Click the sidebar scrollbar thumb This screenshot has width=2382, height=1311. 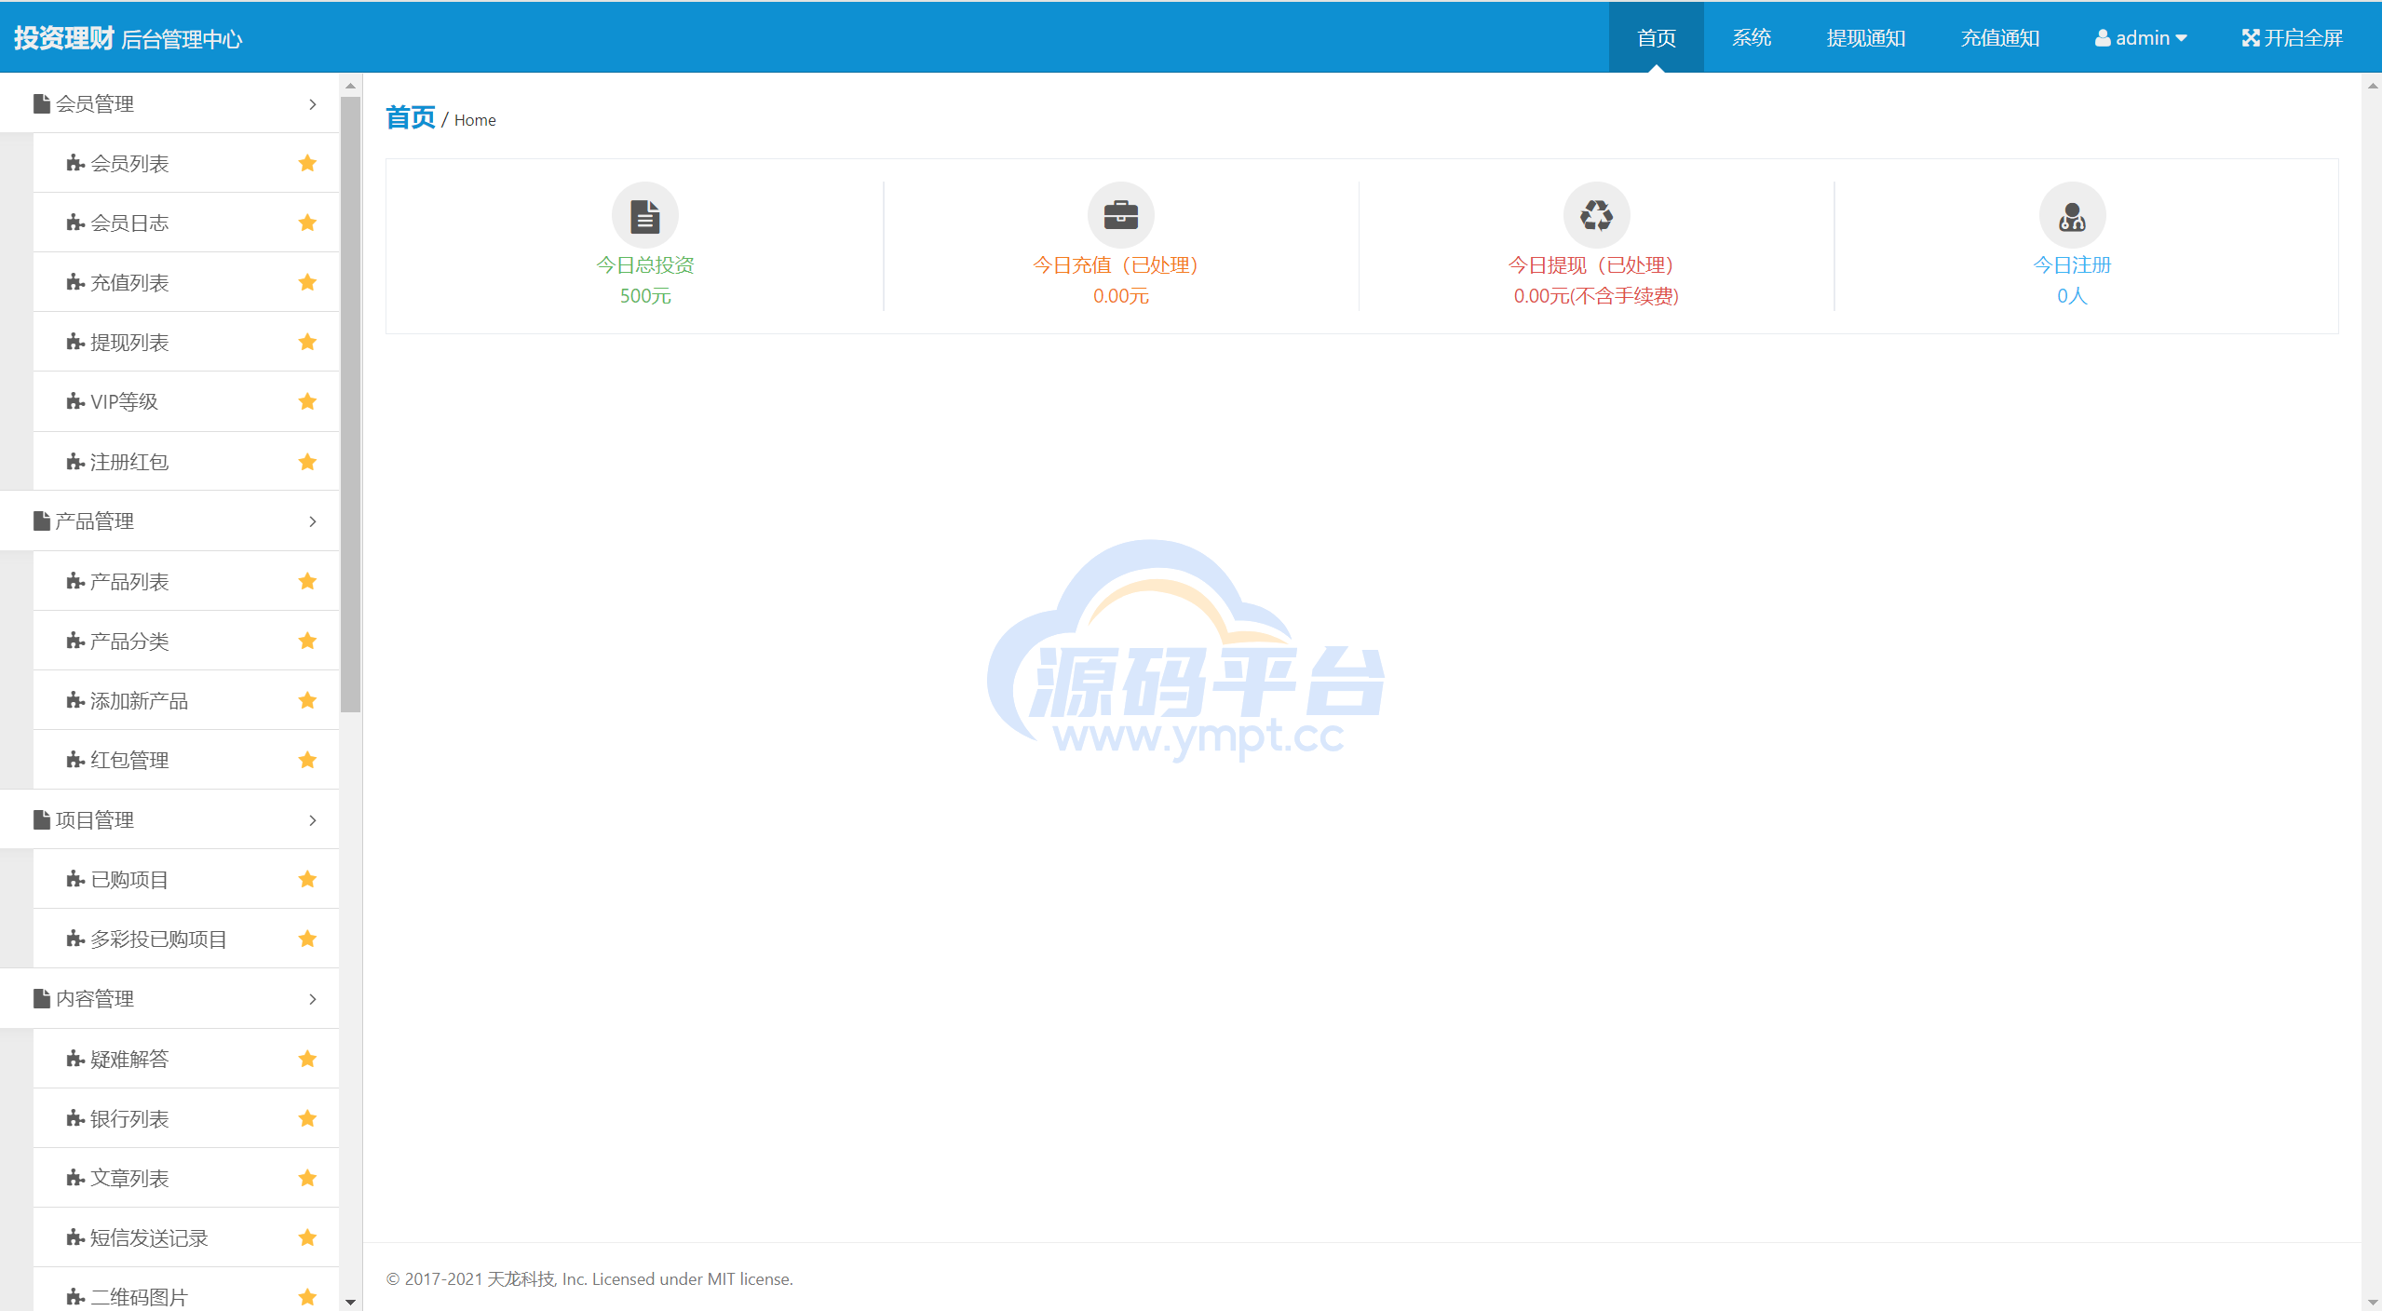[x=350, y=405]
